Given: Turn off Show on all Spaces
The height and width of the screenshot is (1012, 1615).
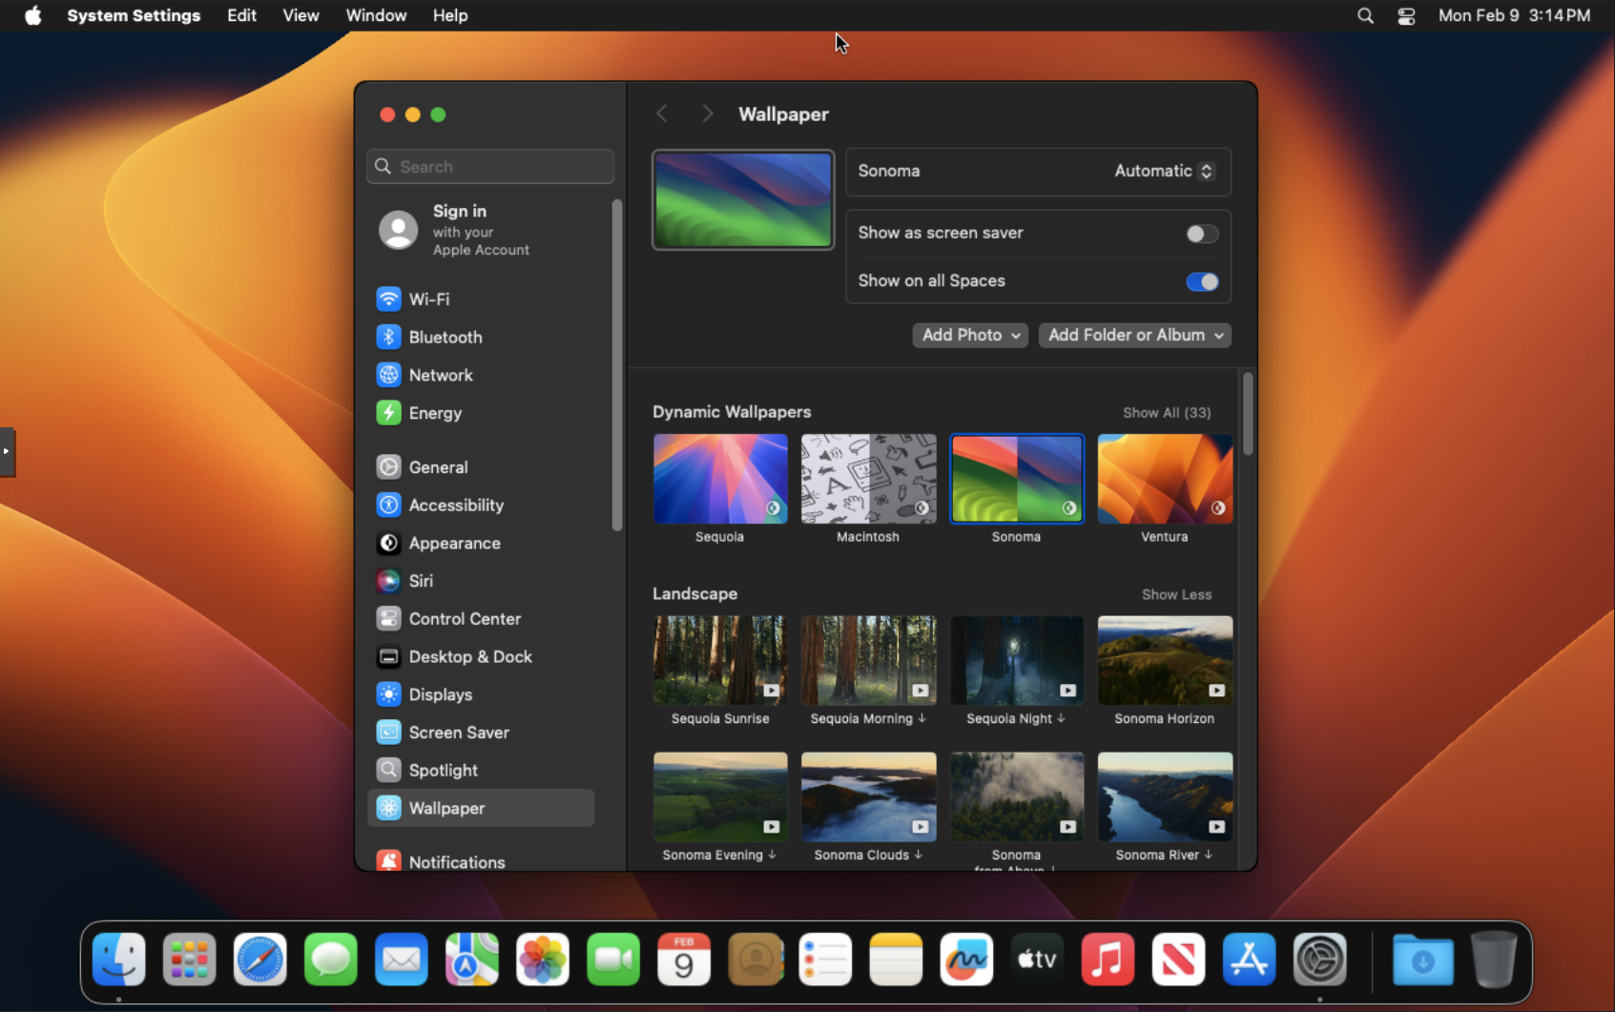Looking at the screenshot, I should tap(1202, 281).
